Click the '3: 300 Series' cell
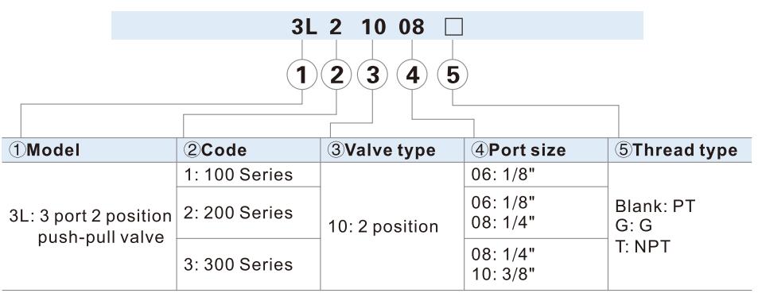 (248, 264)
